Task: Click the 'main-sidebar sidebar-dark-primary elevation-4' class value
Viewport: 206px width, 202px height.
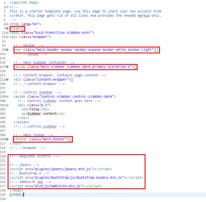Action: pos(86,67)
